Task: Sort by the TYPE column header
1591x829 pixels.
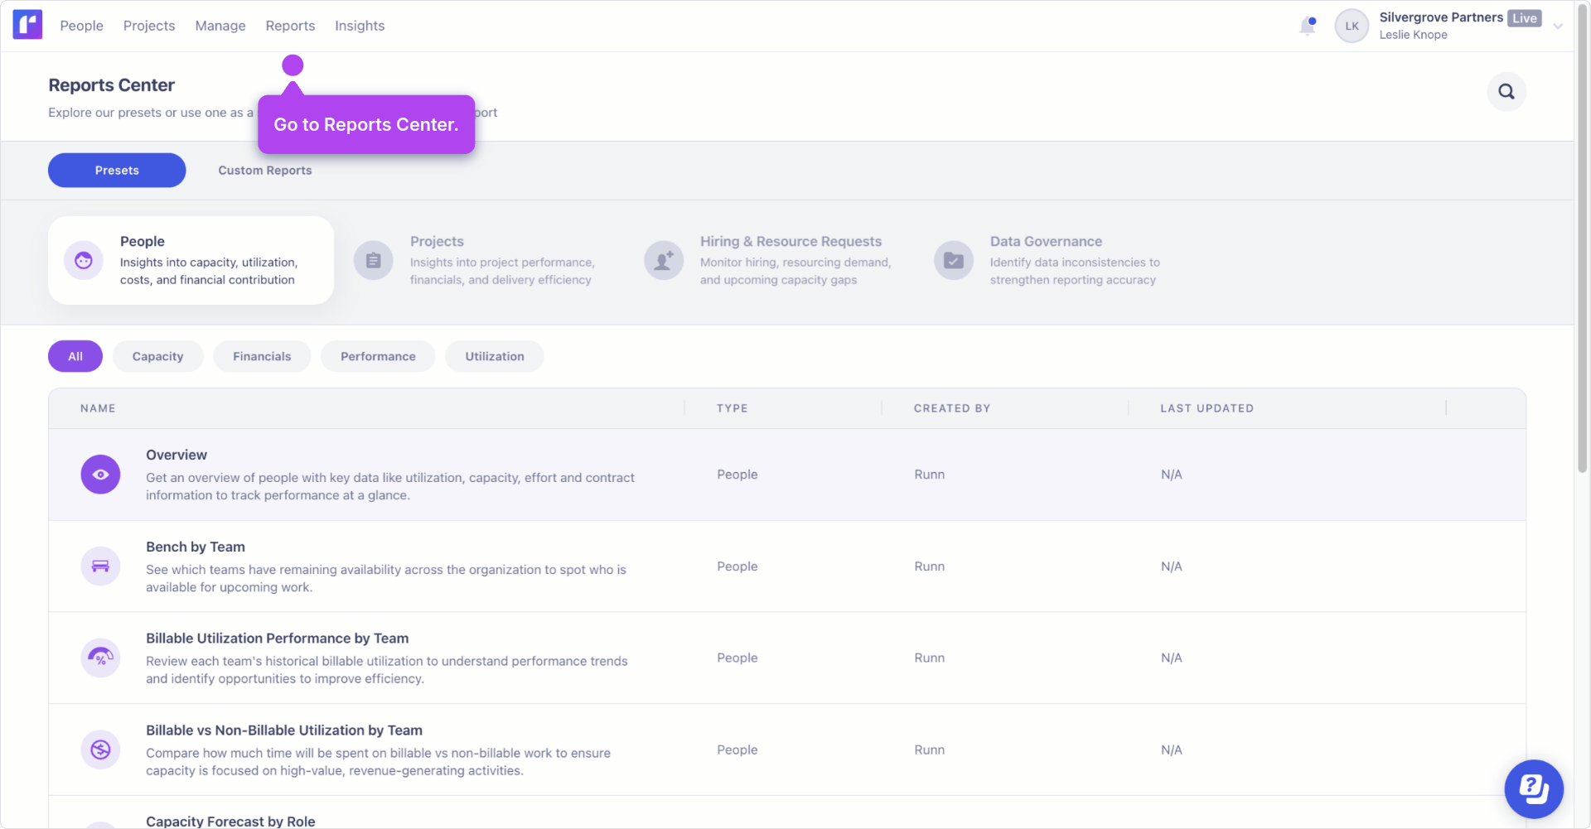Action: [733, 408]
